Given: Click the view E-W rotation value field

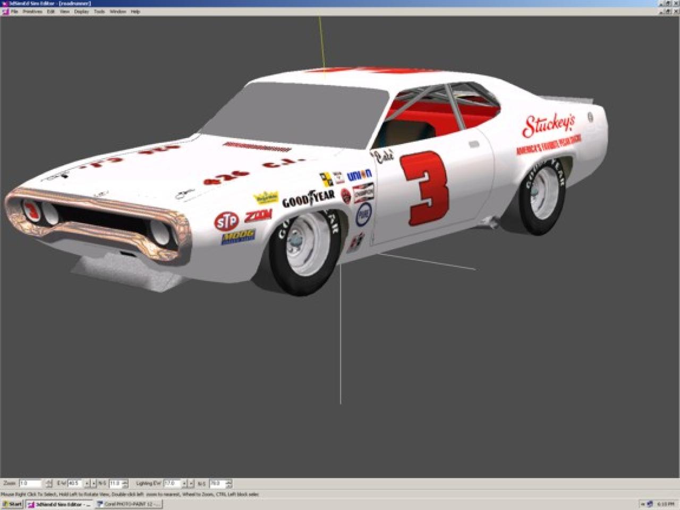Looking at the screenshot, I should 74,483.
